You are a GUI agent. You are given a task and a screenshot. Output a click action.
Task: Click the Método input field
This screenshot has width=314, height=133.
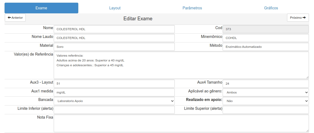click(265, 47)
